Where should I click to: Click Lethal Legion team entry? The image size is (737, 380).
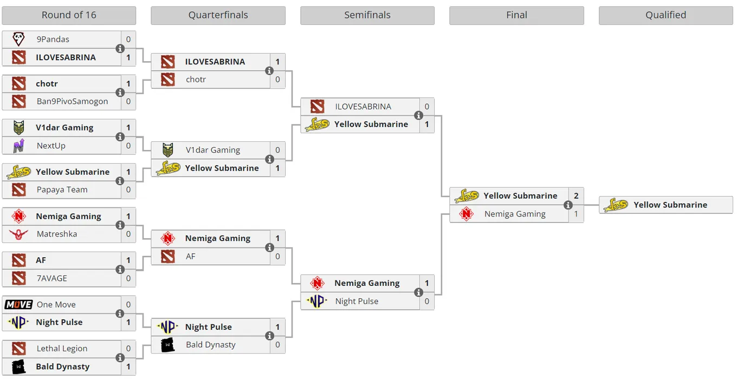point(69,349)
